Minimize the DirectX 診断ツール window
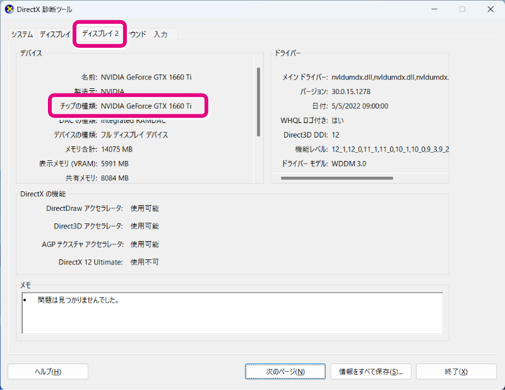The image size is (505, 390). pos(433,9)
